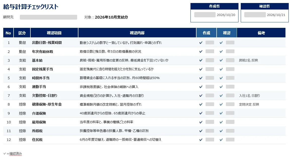Screen dimensions: 291x159
Task: Click description 40歳到達月からの控除
Action: pos(96,113)
